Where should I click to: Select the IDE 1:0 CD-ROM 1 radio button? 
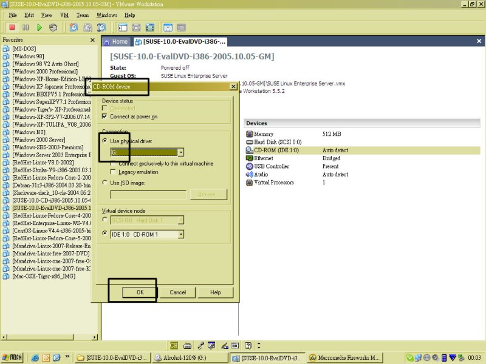click(104, 233)
